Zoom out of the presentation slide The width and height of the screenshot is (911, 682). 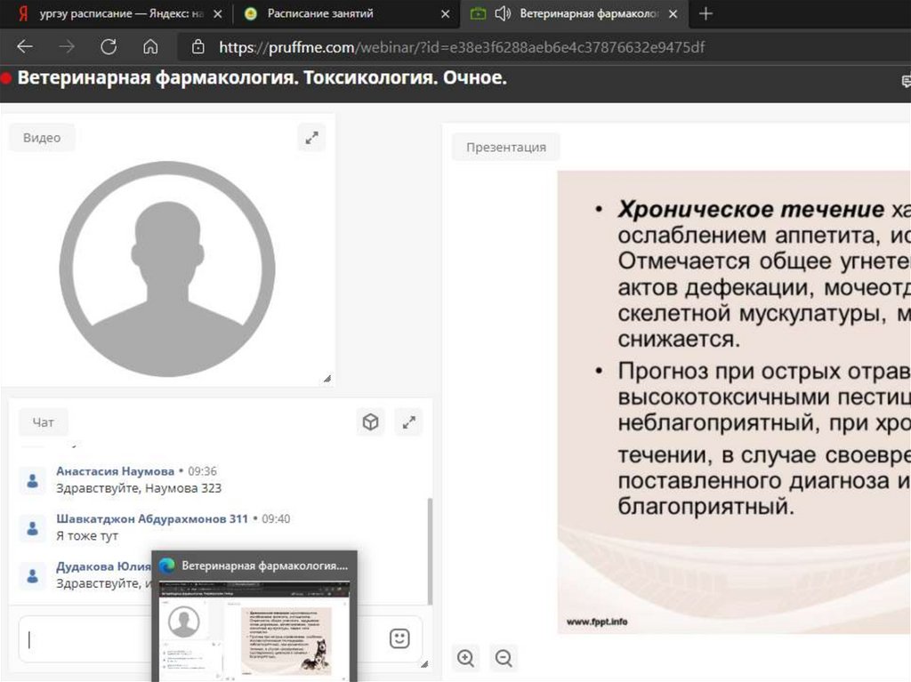[x=504, y=658]
